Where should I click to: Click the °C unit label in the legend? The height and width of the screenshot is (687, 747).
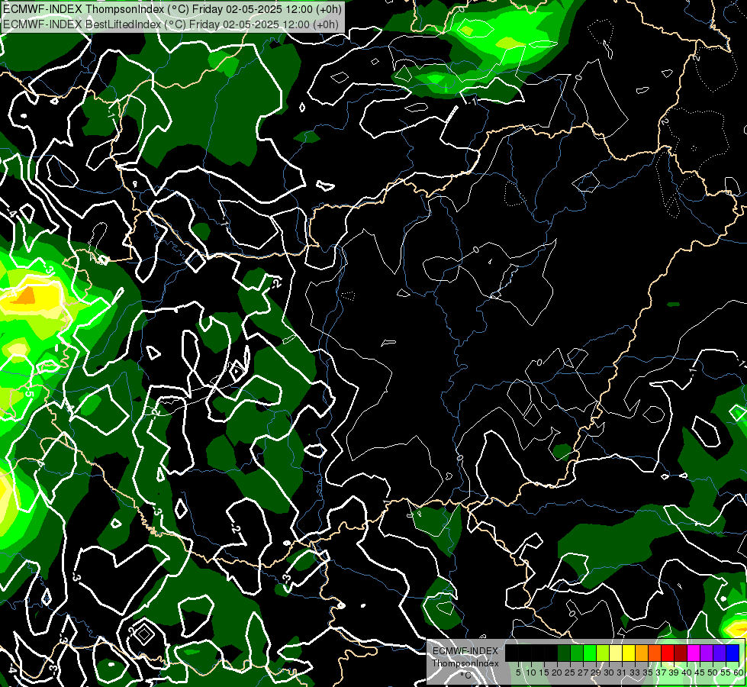tap(465, 676)
